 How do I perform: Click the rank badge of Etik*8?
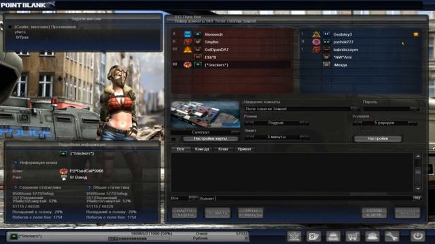[x=198, y=57]
